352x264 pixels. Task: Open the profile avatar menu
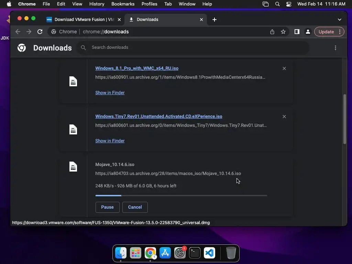click(308, 32)
